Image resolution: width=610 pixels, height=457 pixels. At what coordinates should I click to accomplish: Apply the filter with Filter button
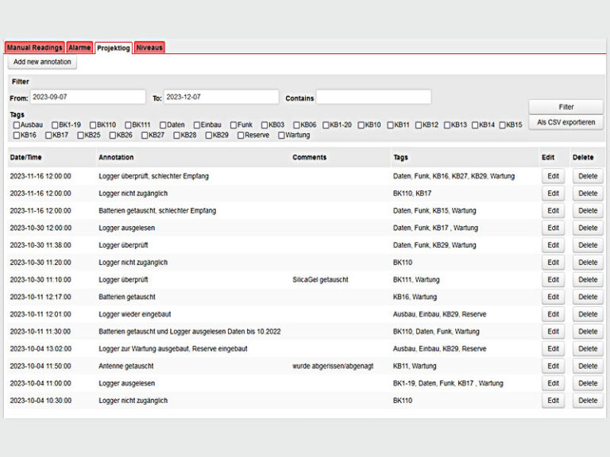coord(566,106)
